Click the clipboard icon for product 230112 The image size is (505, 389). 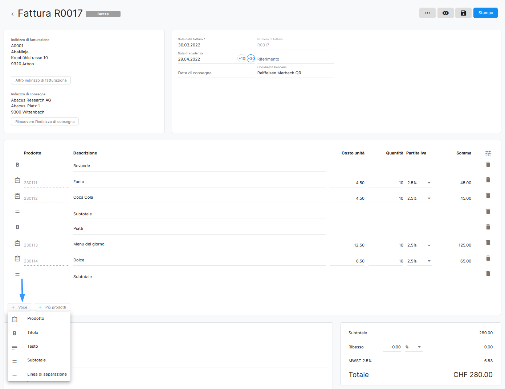click(x=17, y=196)
